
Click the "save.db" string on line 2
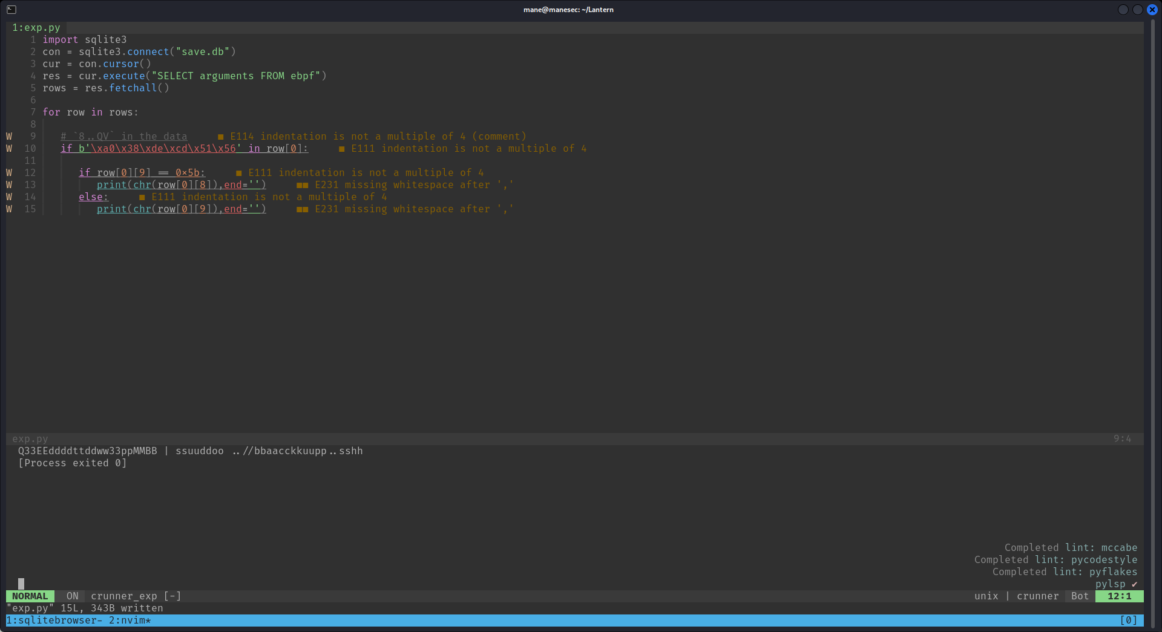(203, 52)
